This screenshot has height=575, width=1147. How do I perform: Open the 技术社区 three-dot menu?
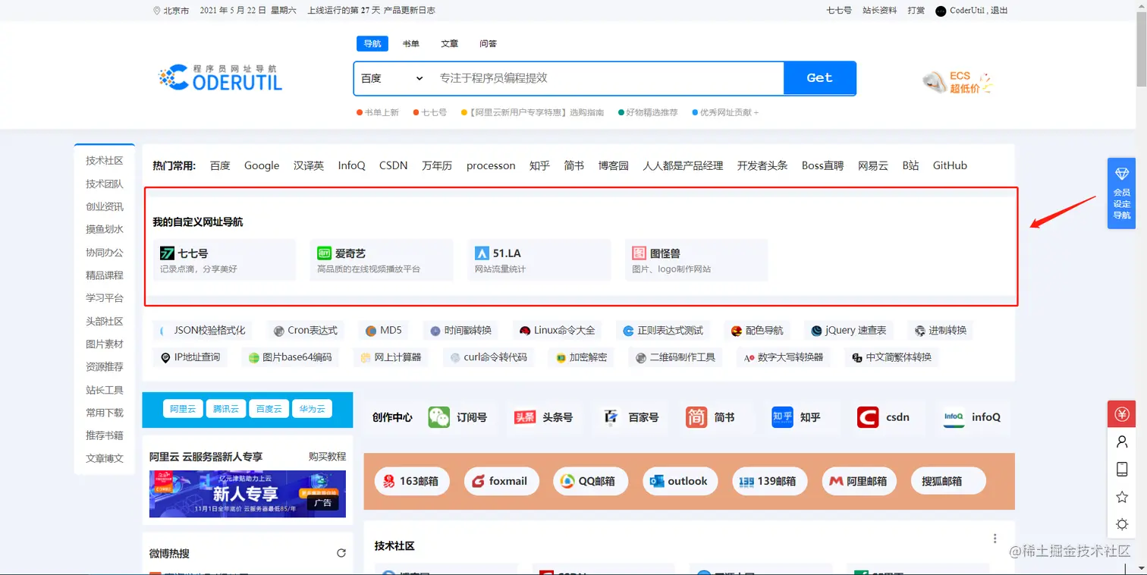coord(995,539)
